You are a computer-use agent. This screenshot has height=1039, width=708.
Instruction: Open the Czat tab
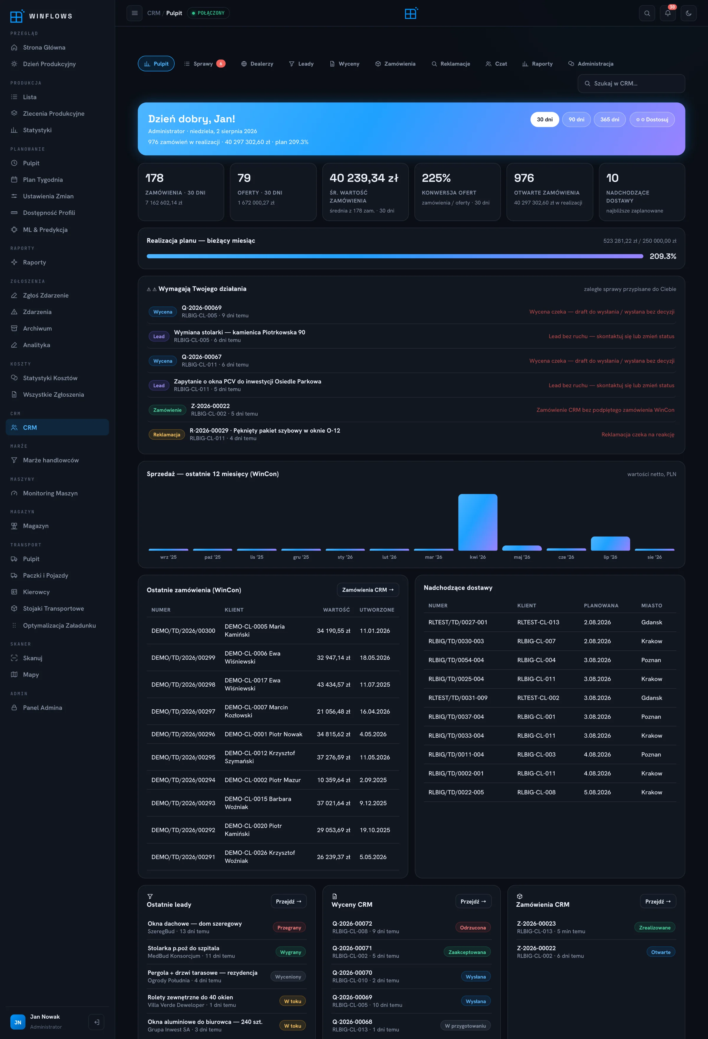pyautogui.click(x=496, y=64)
